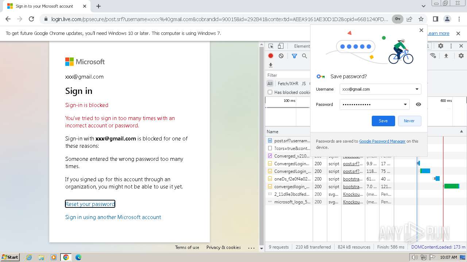The width and height of the screenshot is (467, 262).
Task: Toggle the device toolbar icon in DevTools
Action: [281, 46]
